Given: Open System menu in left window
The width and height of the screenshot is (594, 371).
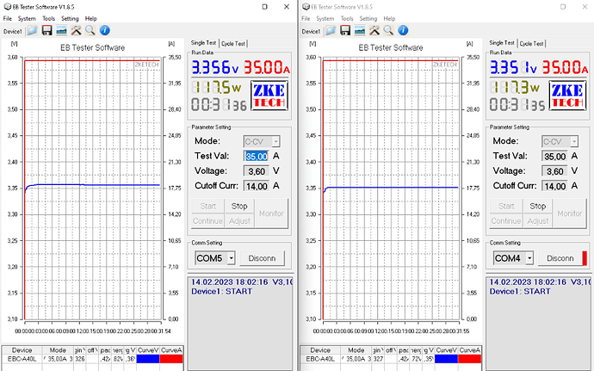Looking at the screenshot, I should (27, 19).
